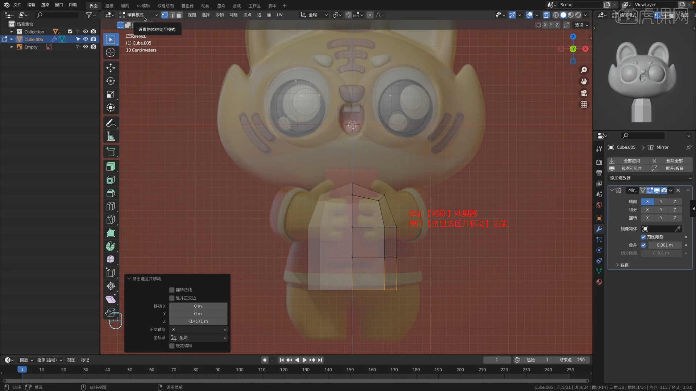Choose the Extrude Region tool
Screen dimensions: 696x391
coord(111,167)
